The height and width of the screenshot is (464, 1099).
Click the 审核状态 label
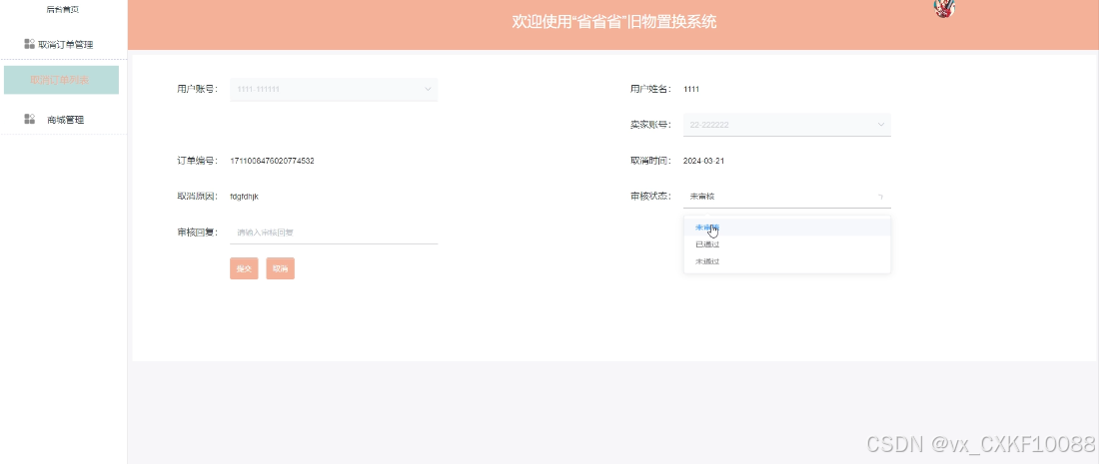[x=651, y=197]
